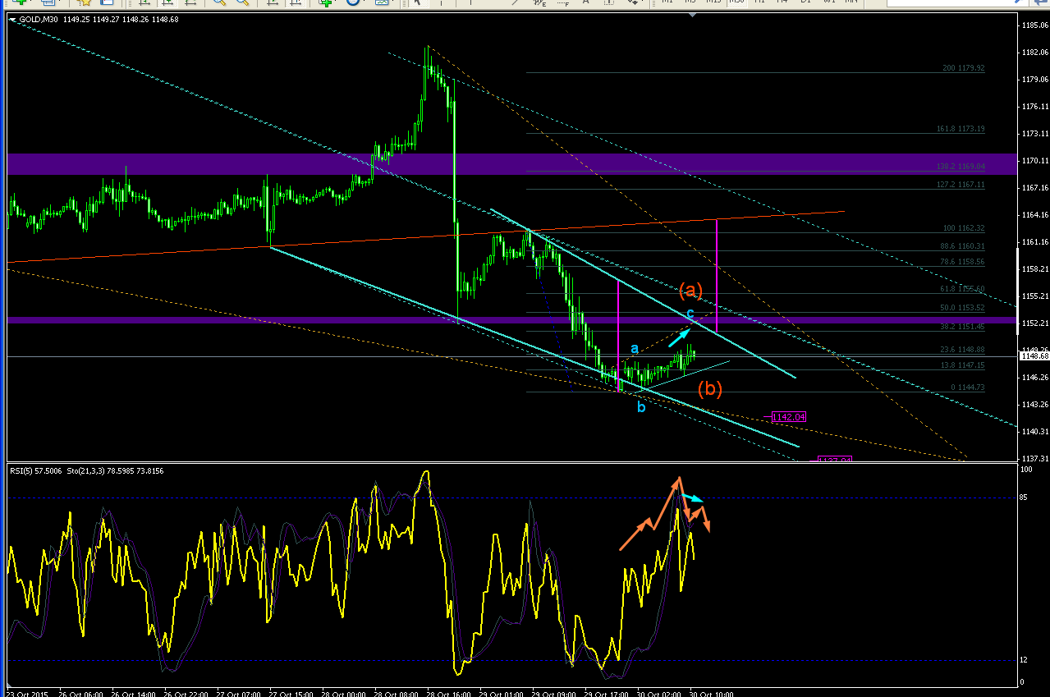Click the 1140.31 price on the axis
Viewport: 1050px width, 697px height.
1035,431
